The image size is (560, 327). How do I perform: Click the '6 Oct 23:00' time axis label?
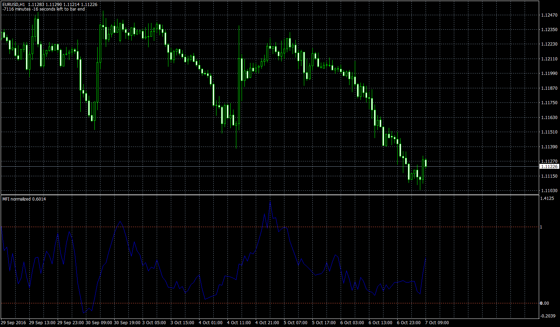tap(409, 323)
